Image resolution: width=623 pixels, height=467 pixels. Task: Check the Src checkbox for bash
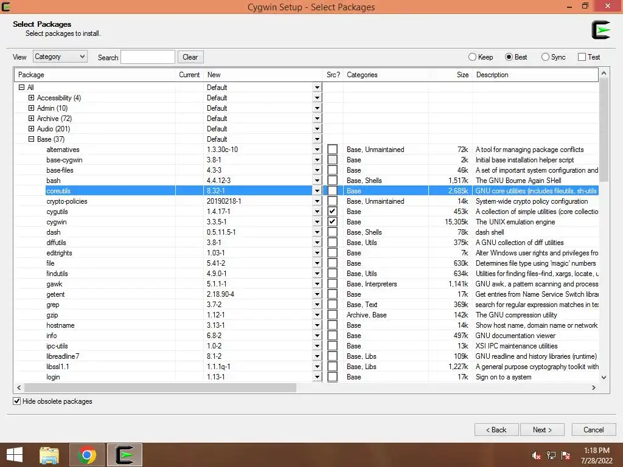pyautogui.click(x=333, y=180)
